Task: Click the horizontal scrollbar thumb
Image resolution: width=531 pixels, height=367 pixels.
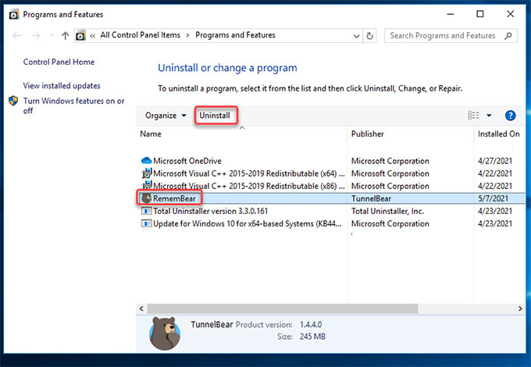Action: tap(283, 308)
